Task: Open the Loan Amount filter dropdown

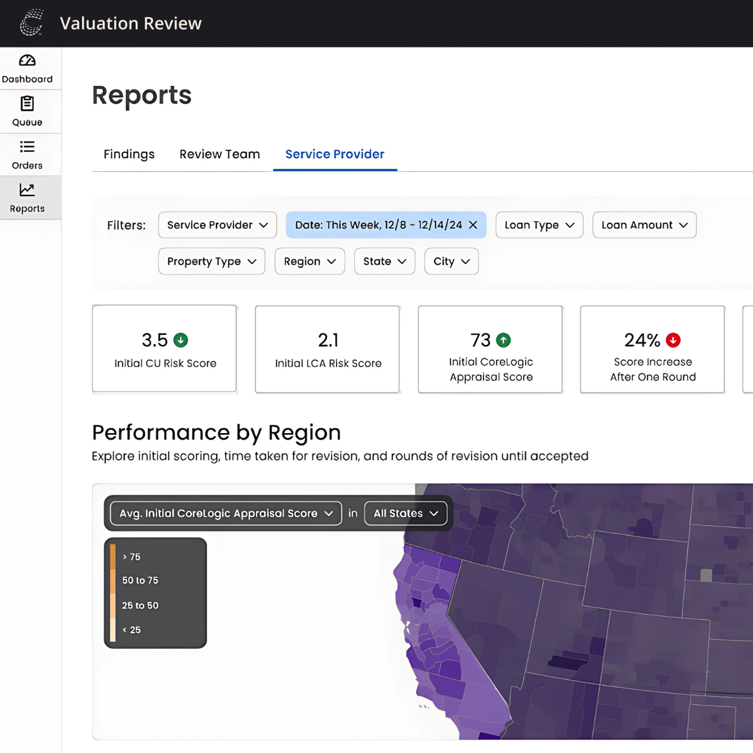Action: tap(644, 225)
